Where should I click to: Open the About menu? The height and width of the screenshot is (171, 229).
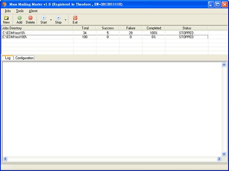(33, 11)
